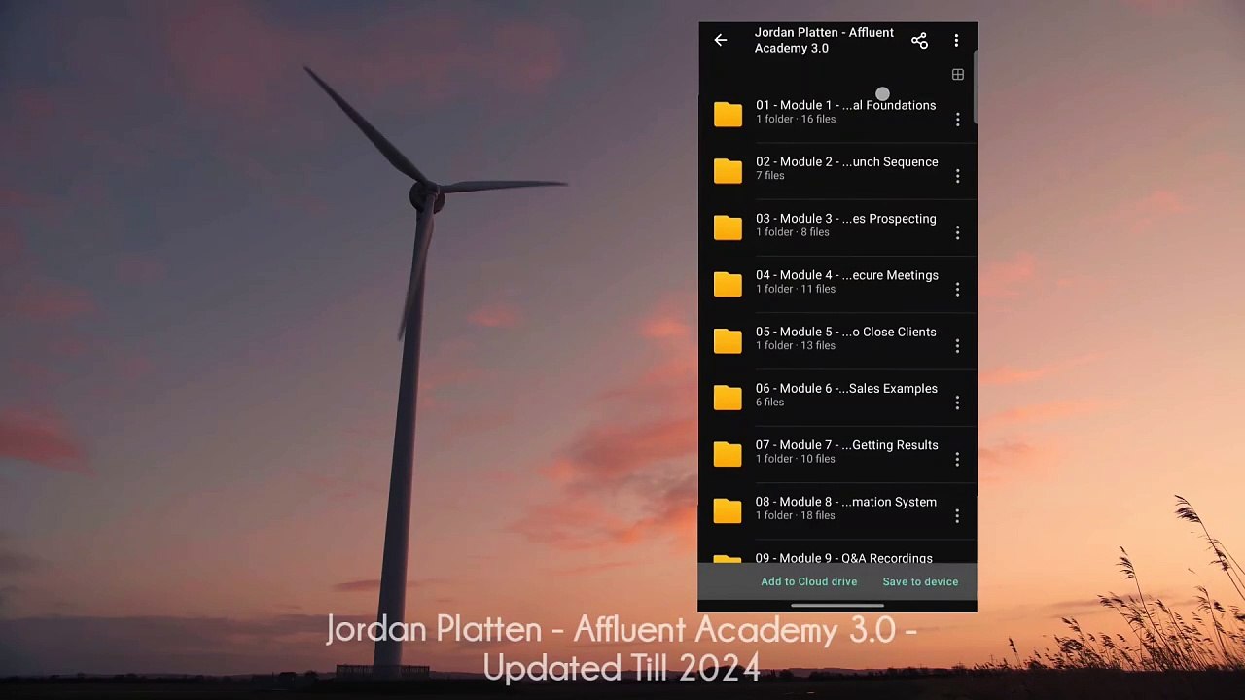Open options for 02 - Module 2 folder
Viewport: 1245px width, 700px height.
[x=957, y=176]
